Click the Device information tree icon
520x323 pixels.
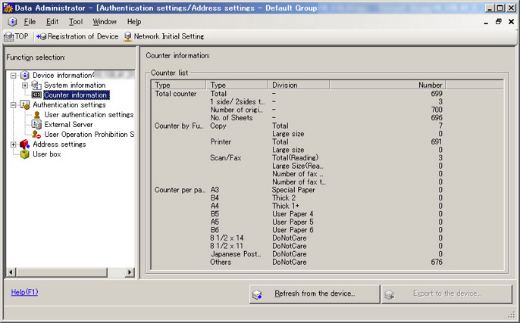25,76
